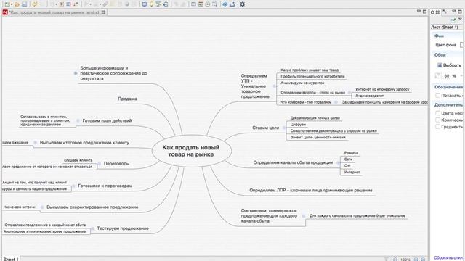The image size is (465, 261).
Task: Select the 'Цифруем' subtopic
Action: [x=298, y=125]
